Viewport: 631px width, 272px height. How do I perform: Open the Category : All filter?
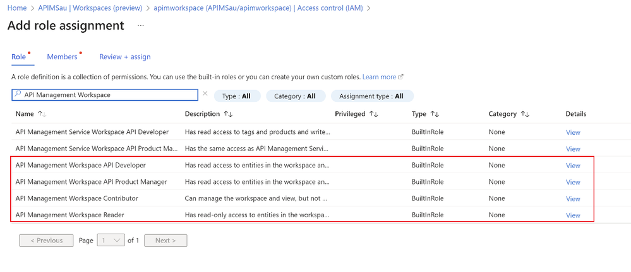coord(295,96)
